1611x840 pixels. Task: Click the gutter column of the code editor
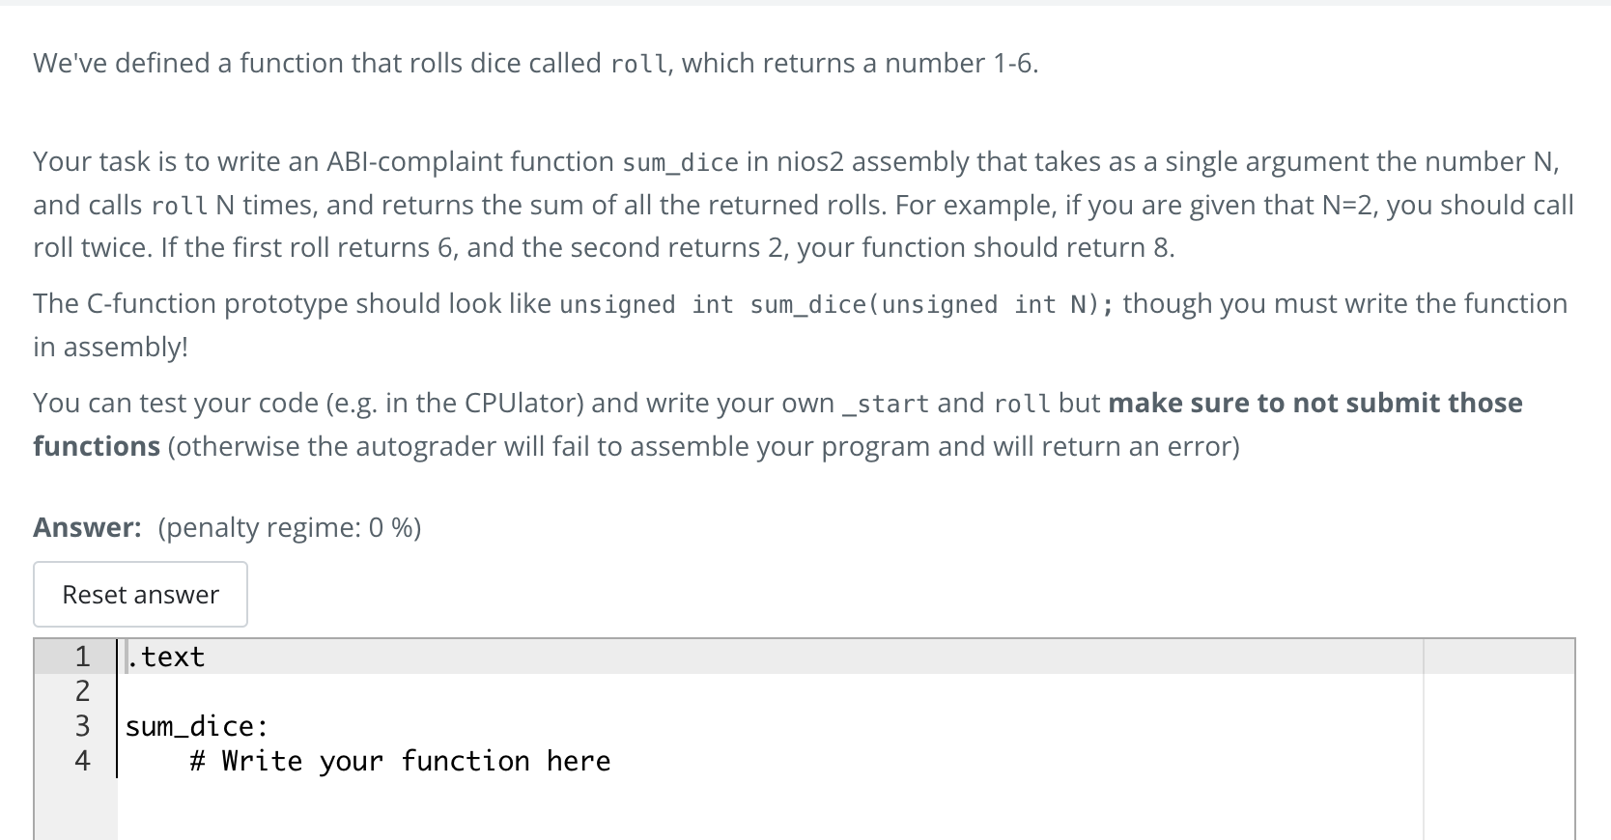(x=81, y=714)
